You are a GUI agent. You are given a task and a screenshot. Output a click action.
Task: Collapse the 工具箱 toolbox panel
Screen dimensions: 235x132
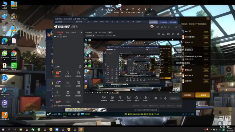(80, 67)
